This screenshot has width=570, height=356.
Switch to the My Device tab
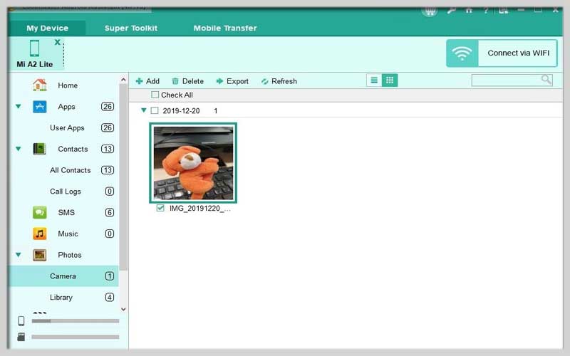(47, 28)
